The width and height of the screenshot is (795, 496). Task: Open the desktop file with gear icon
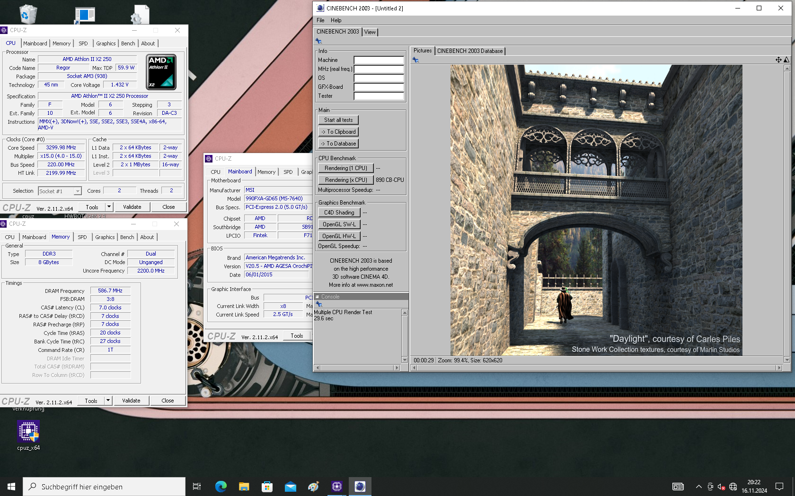(x=140, y=14)
